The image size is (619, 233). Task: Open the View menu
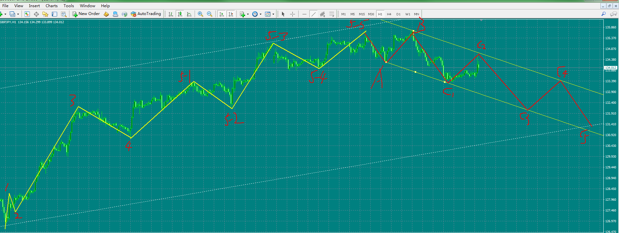19,6
